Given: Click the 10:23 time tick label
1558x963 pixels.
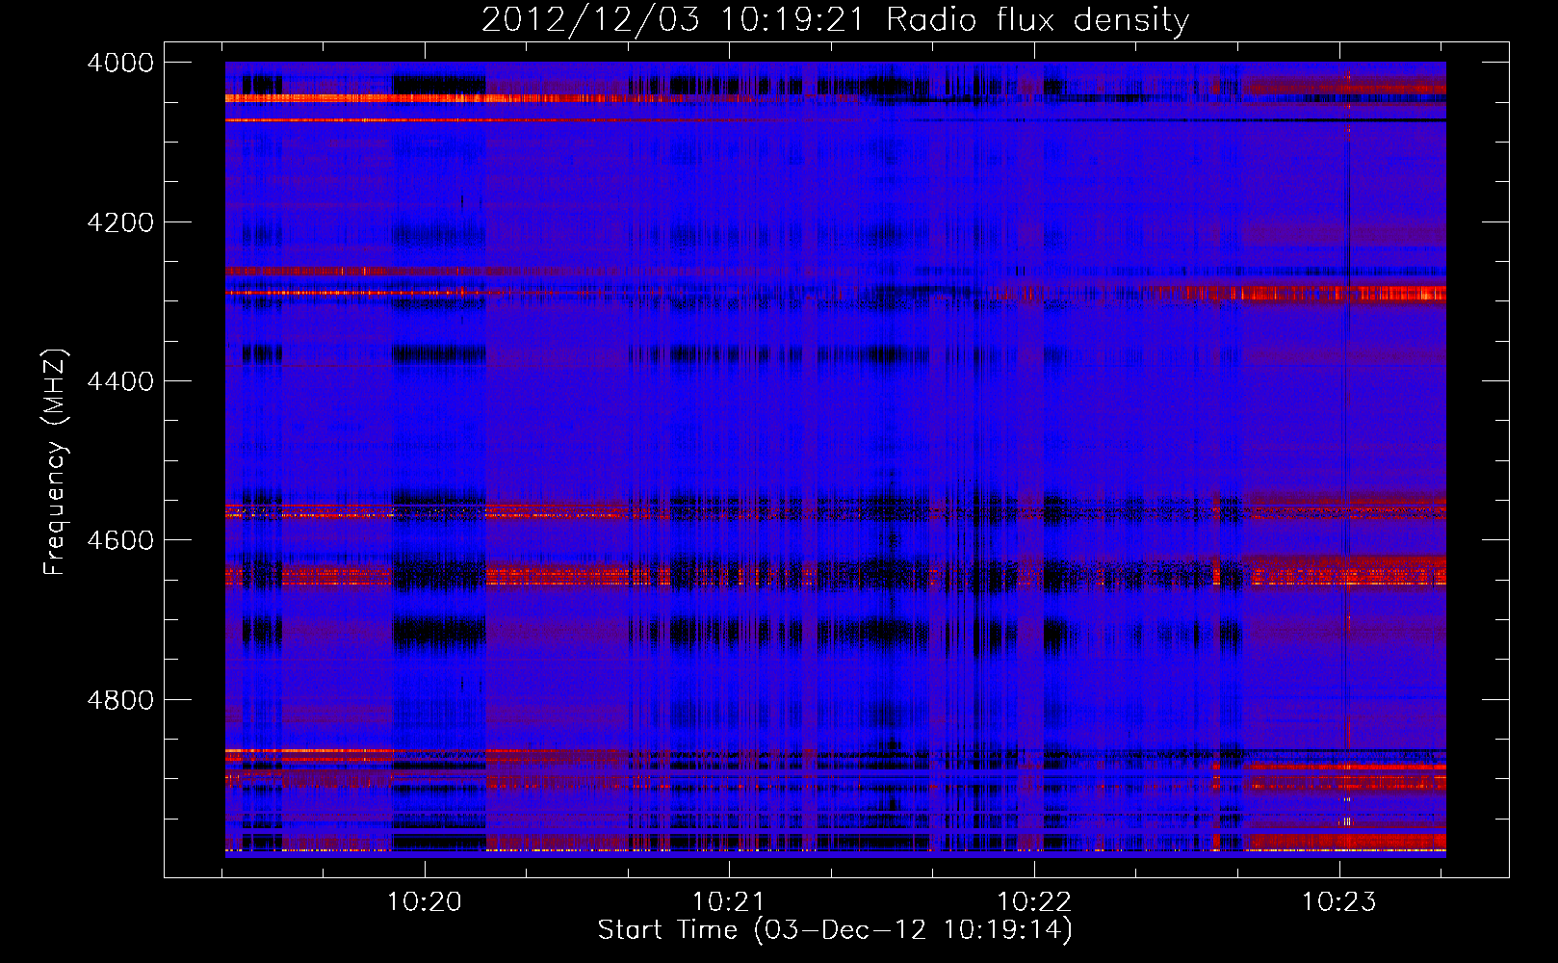Looking at the screenshot, I should (x=1339, y=902).
